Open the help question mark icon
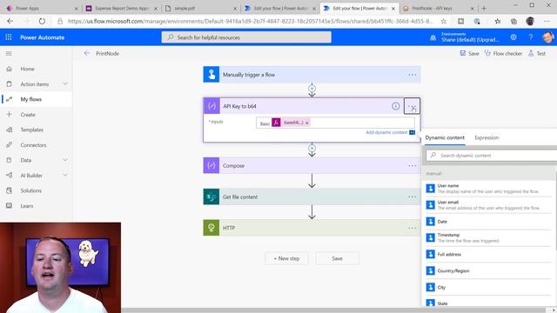The width and height of the screenshot is (557, 313). [530, 37]
